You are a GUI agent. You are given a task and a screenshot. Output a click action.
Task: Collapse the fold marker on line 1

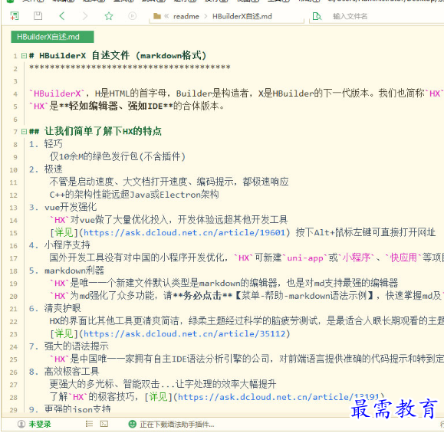point(24,56)
